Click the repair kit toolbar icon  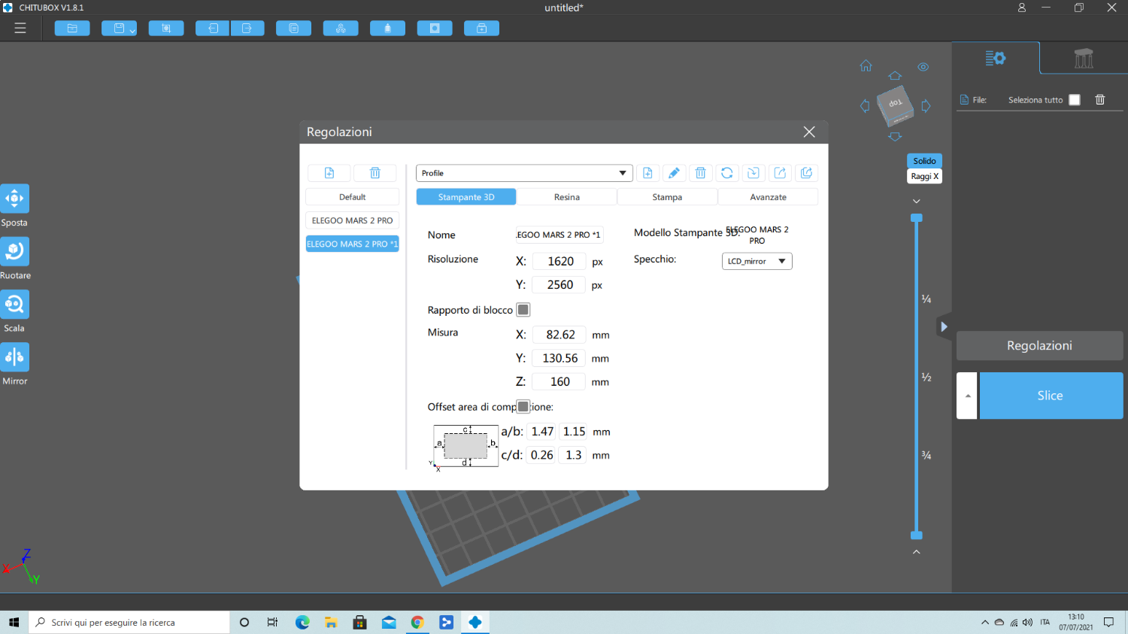click(481, 29)
